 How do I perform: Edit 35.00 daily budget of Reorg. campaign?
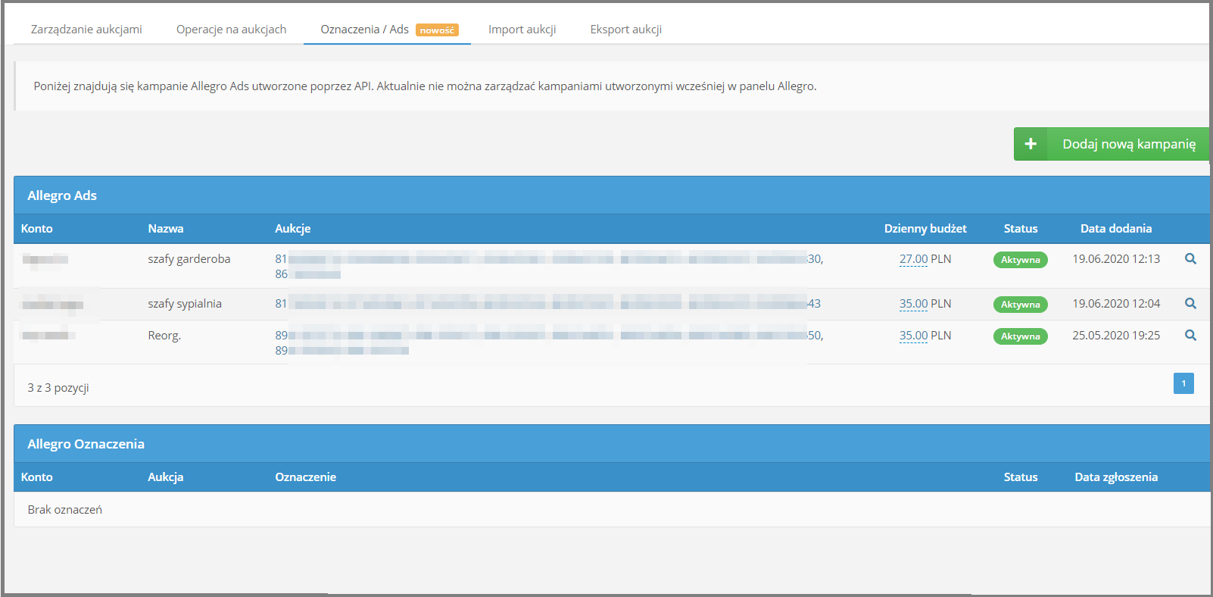pos(913,336)
